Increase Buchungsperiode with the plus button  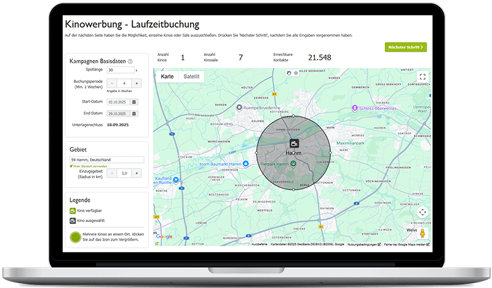click(137, 83)
